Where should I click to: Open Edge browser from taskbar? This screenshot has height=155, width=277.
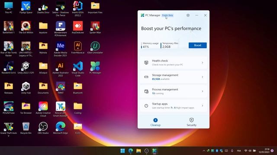pos(131,151)
